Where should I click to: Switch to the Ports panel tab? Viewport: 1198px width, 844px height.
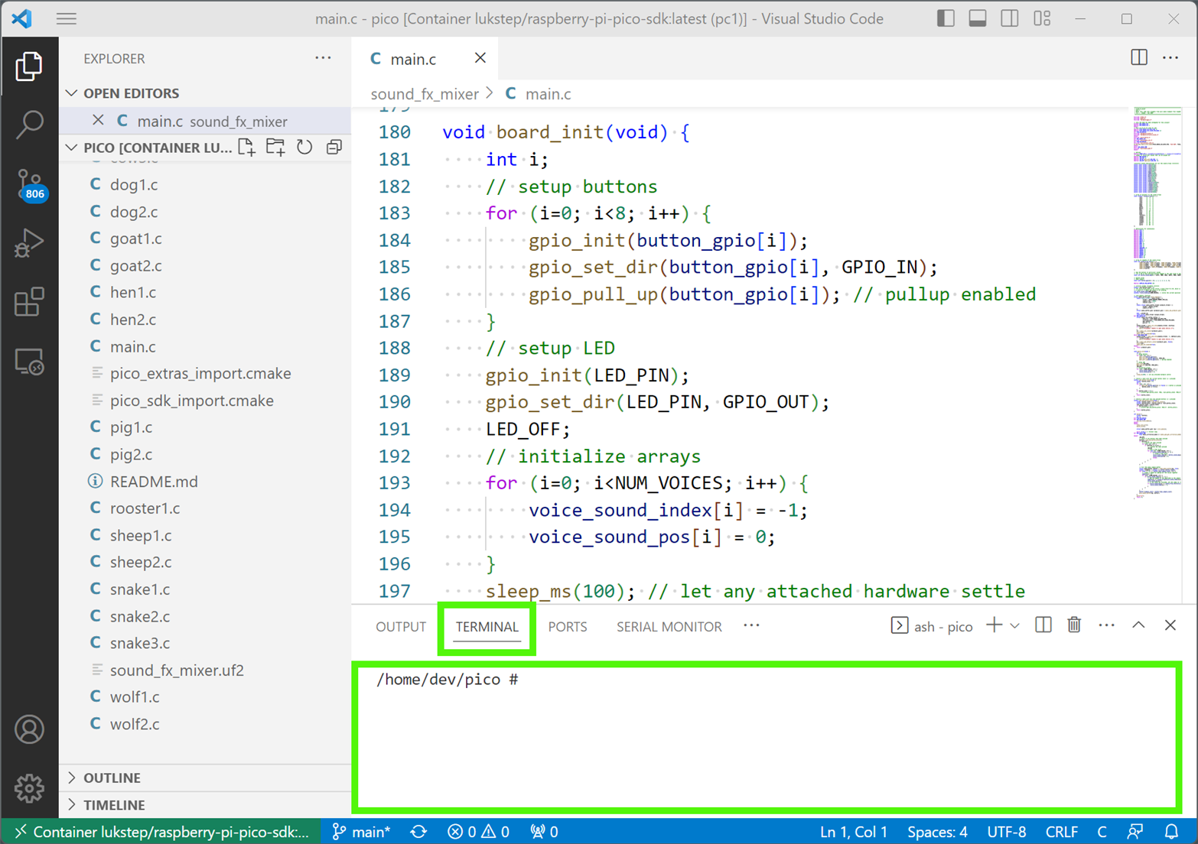pos(568,626)
